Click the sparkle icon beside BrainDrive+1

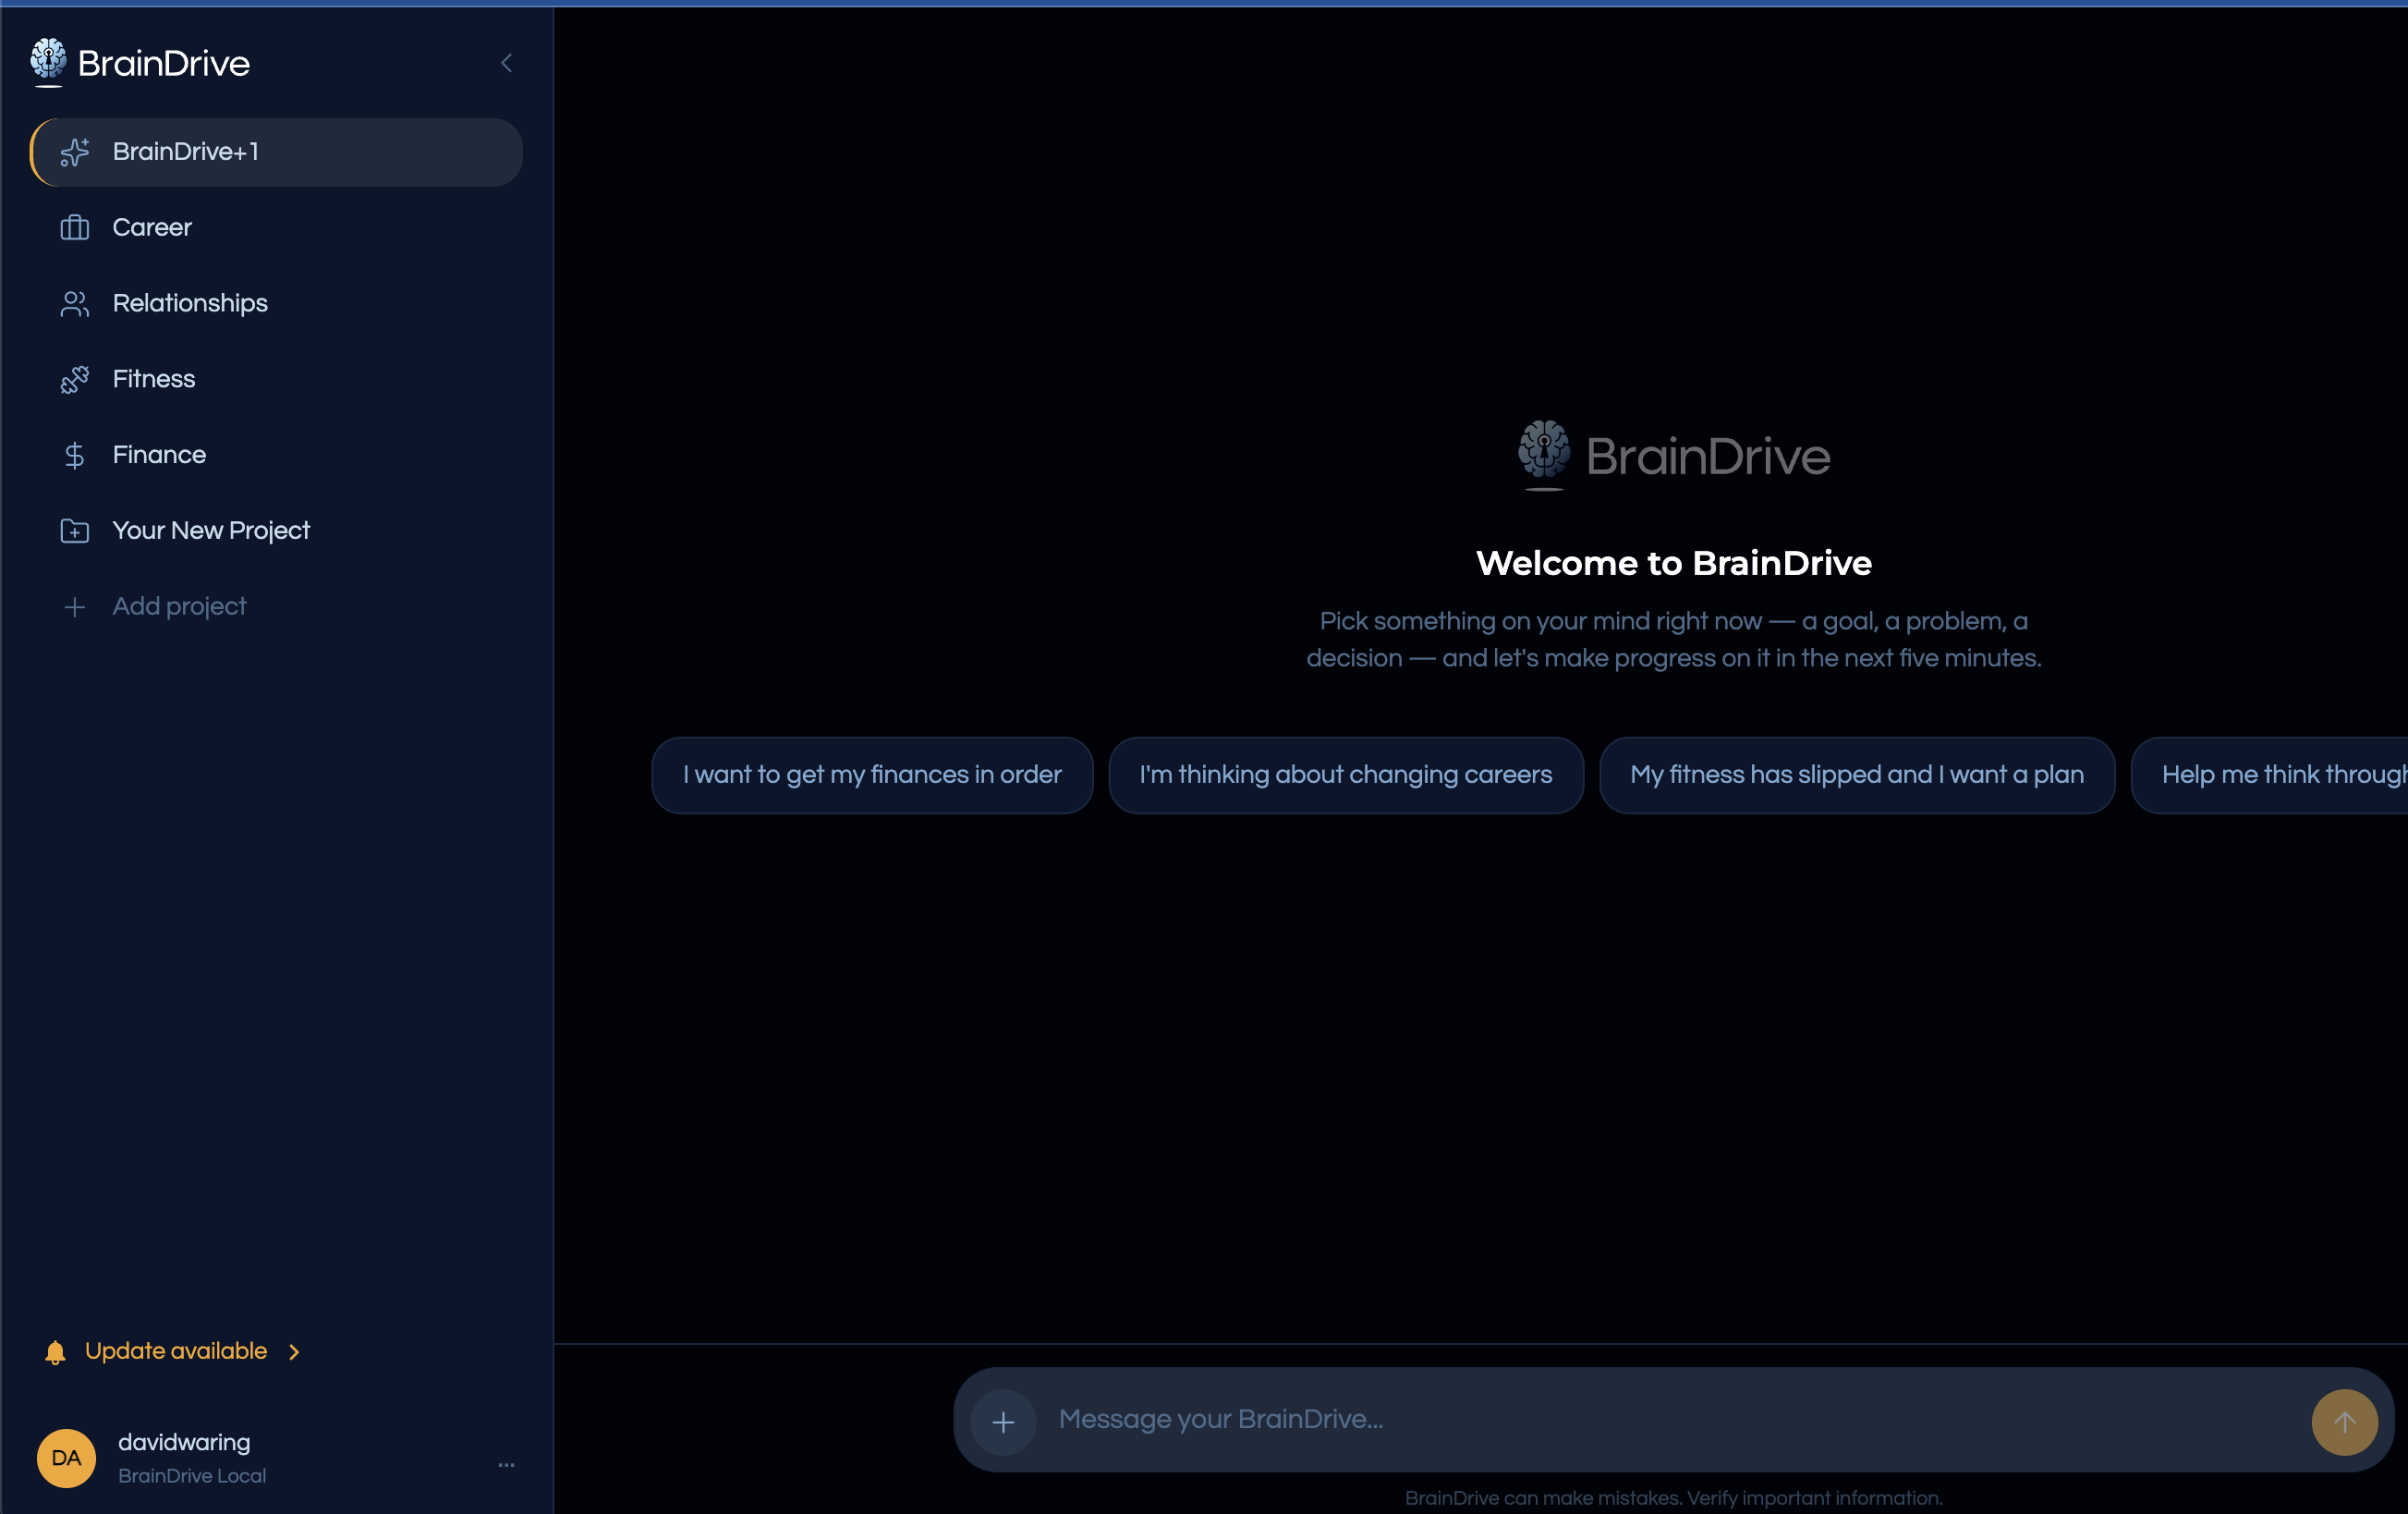pyautogui.click(x=75, y=152)
